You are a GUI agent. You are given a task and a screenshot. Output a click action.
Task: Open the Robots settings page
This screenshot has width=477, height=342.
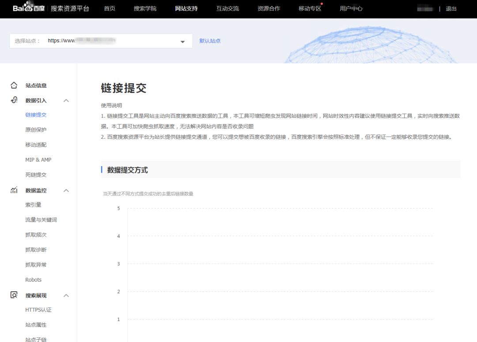pyautogui.click(x=33, y=279)
